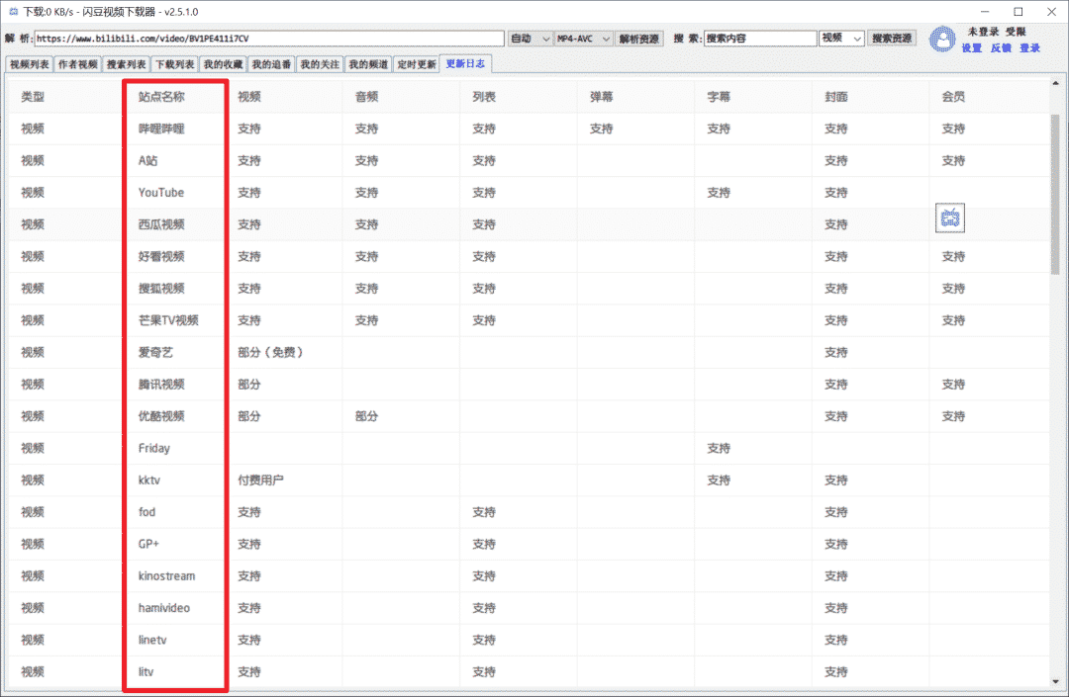Select the A站 site name cell
Screen dimensions: 1069x697
pyautogui.click(x=147, y=160)
